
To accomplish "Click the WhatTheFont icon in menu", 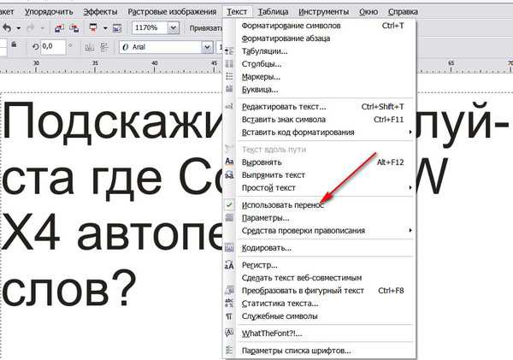I will [x=229, y=333].
